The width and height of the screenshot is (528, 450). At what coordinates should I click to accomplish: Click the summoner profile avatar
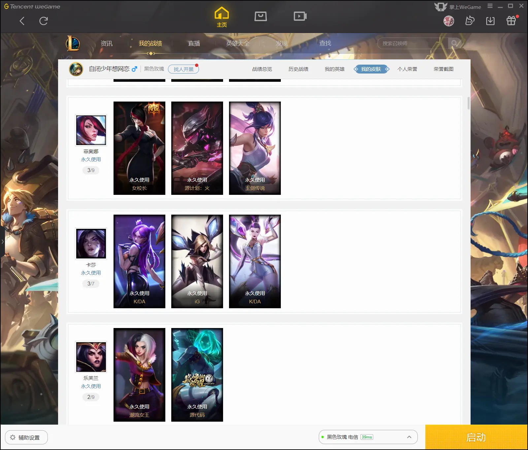(76, 69)
